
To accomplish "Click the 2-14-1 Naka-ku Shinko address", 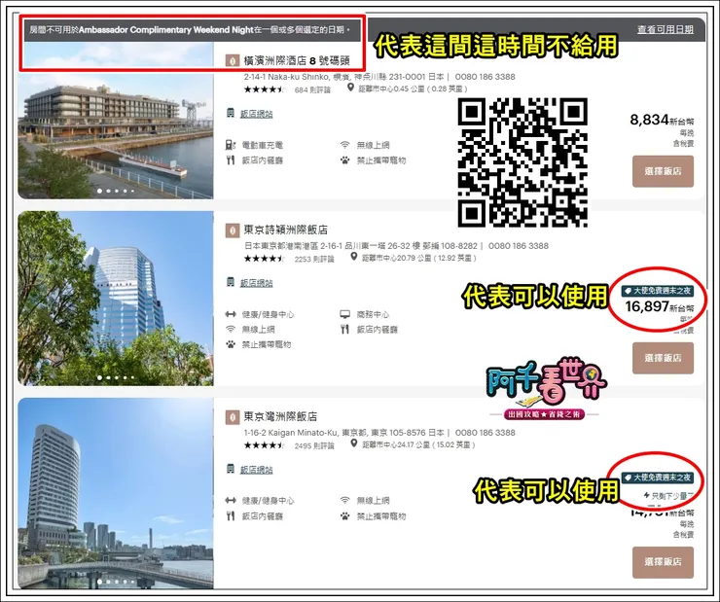I will 343,77.
